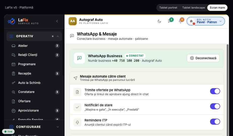The width and height of the screenshot is (233, 136).
Task: Open Atelier menu item
Action: tap(34, 46)
